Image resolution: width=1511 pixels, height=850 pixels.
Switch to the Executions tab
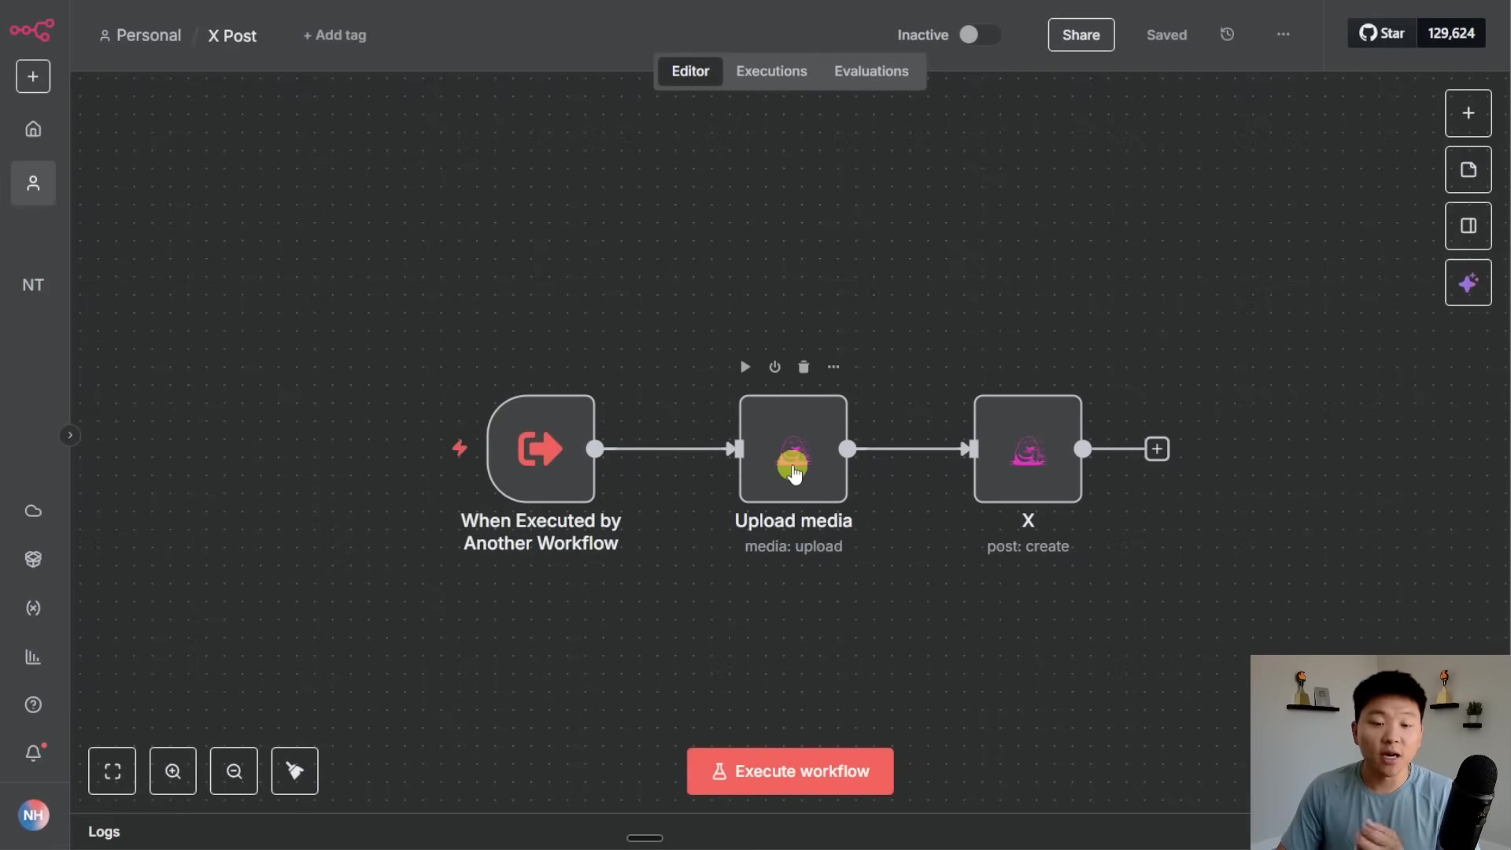(x=771, y=71)
